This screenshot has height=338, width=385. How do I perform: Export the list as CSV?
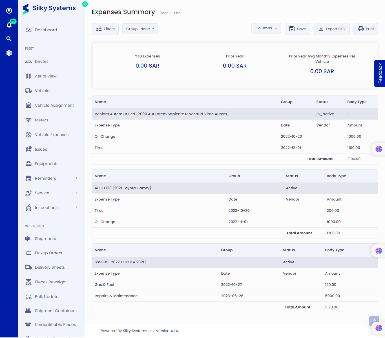click(x=332, y=29)
